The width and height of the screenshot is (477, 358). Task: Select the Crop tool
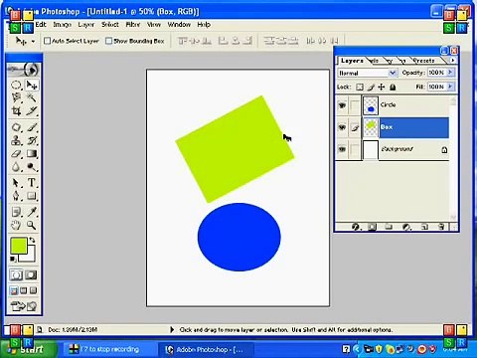click(x=16, y=110)
